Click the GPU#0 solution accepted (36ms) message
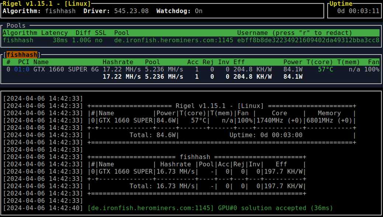383x217 pixels. coord(275,208)
